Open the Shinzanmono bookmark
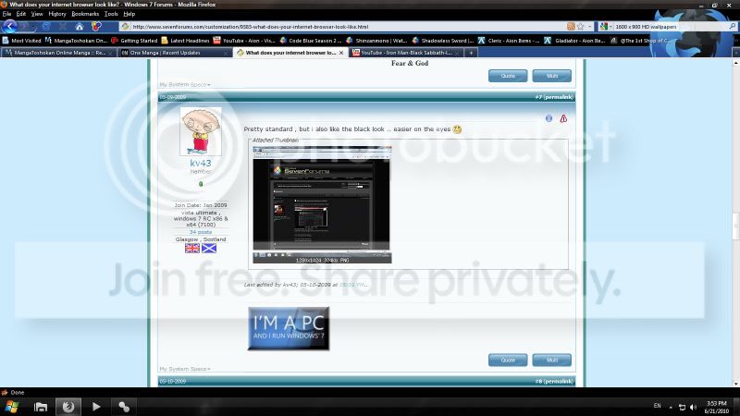This screenshot has width=740, height=416. click(377, 41)
